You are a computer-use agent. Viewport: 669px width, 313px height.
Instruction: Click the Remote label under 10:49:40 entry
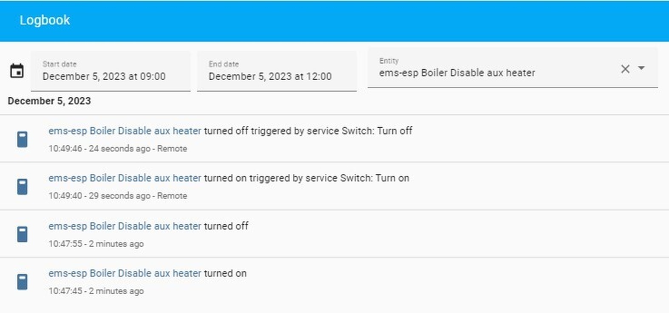pos(172,196)
